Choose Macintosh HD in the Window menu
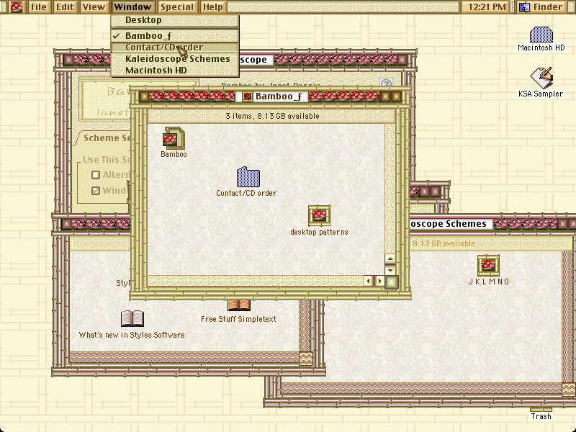Viewport: 576px width, 432px height. click(175, 70)
